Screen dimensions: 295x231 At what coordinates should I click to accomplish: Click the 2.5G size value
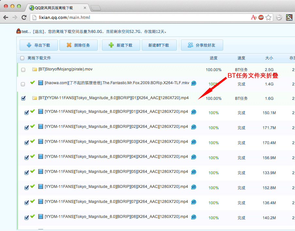pyautogui.click(x=269, y=70)
